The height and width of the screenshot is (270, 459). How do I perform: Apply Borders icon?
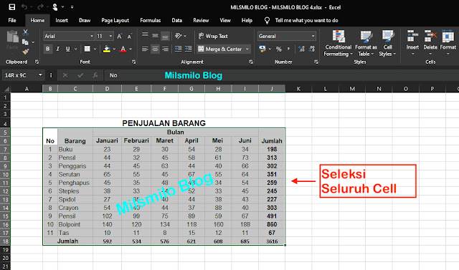[x=87, y=49]
